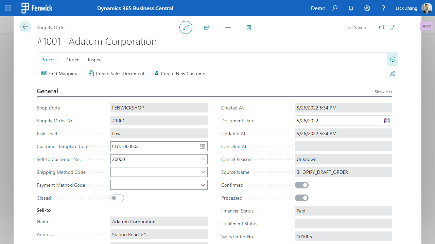Toggle the FactBox information pane icon
The width and height of the screenshot is (435, 244).
393,59
